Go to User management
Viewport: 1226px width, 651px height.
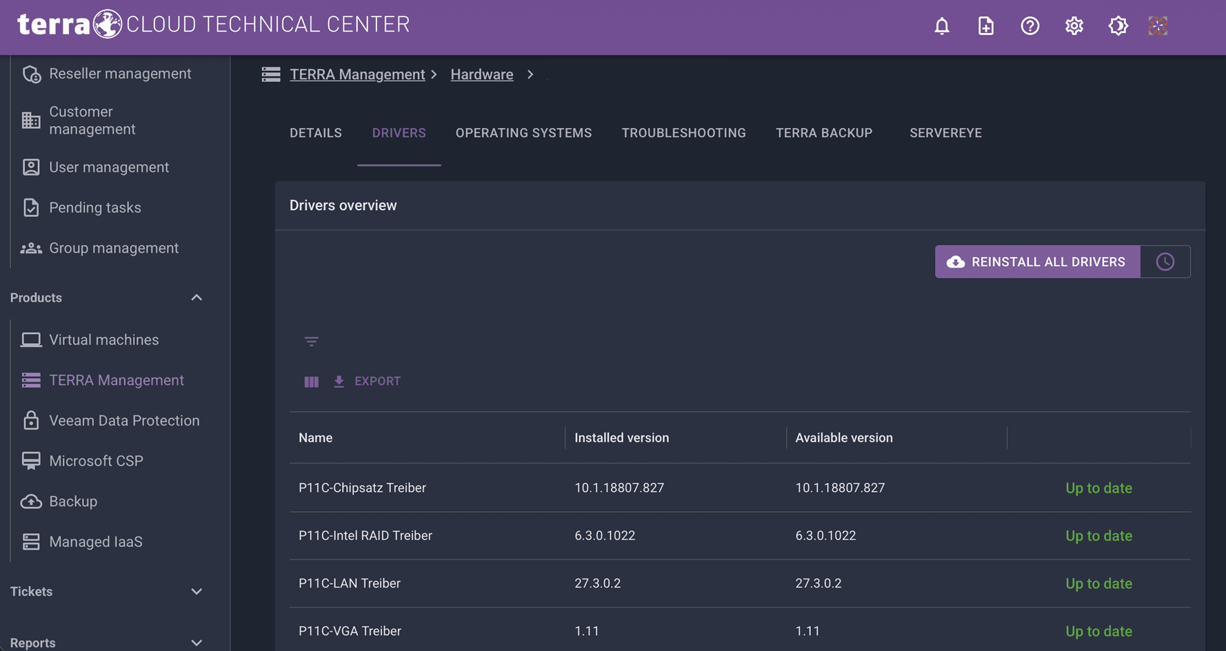point(109,167)
